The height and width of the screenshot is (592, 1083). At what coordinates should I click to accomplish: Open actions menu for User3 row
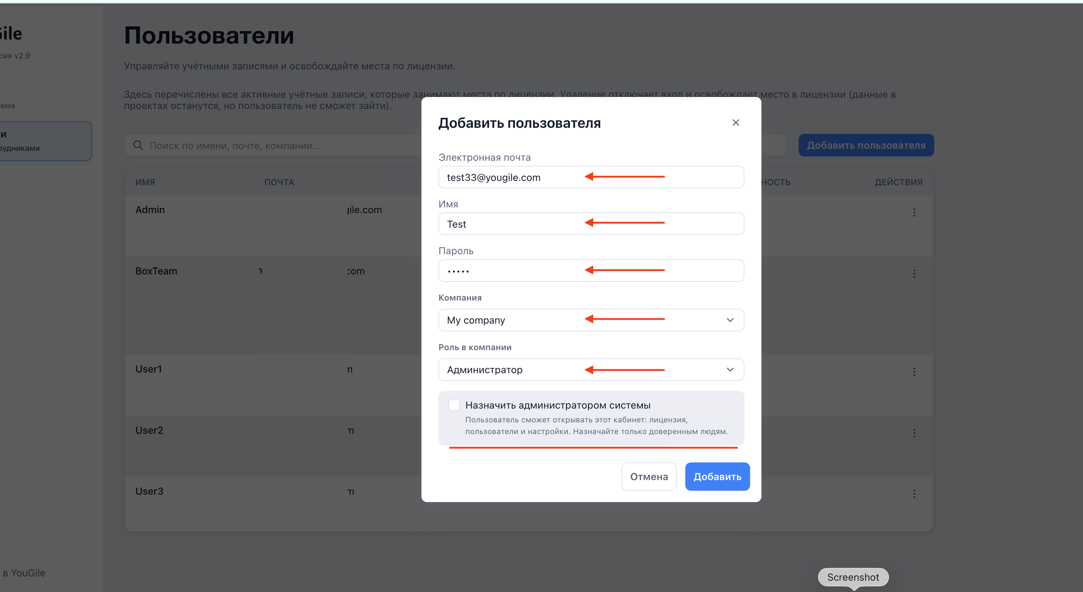click(914, 494)
